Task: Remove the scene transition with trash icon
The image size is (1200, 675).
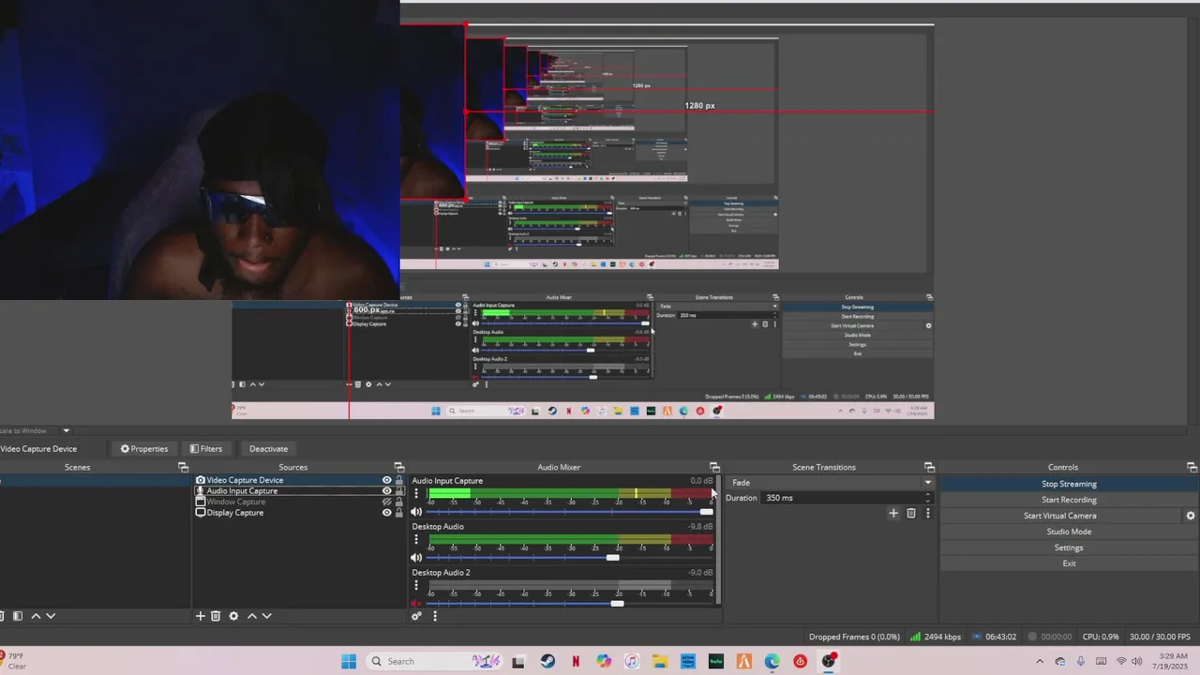Action: [x=911, y=513]
